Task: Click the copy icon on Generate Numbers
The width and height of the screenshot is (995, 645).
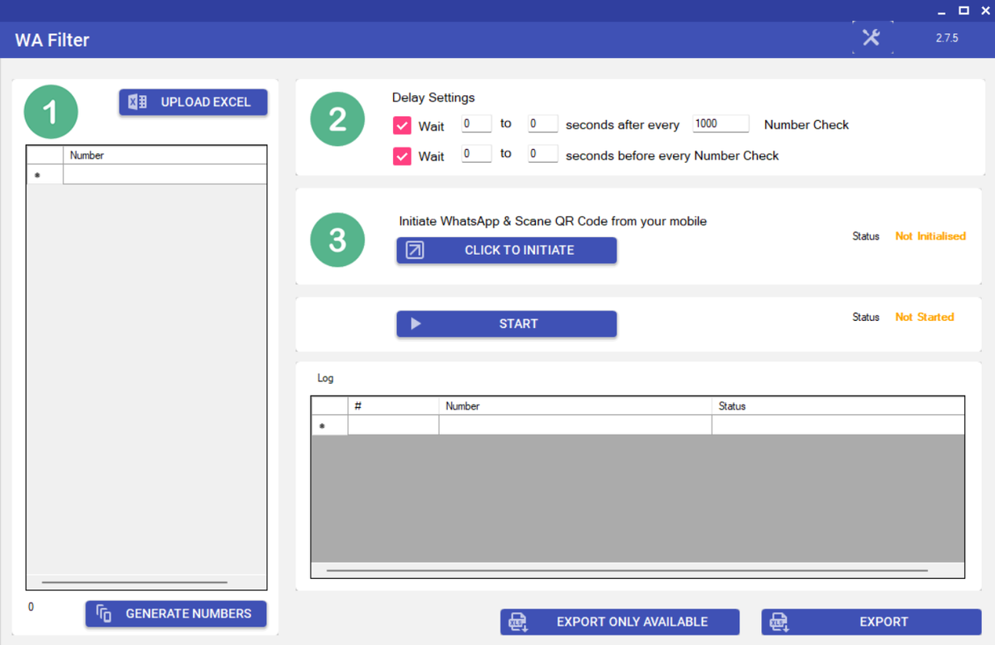Action: click(103, 614)
